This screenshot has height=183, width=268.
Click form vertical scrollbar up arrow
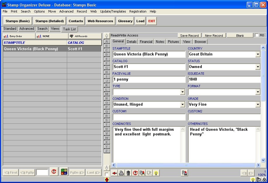coord(263,48)
